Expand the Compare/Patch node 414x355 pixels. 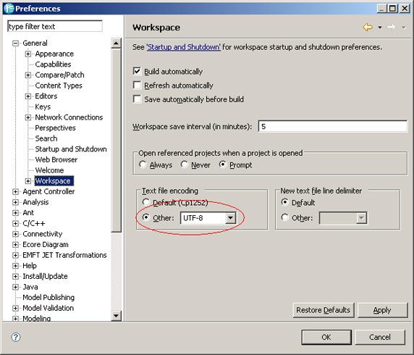coord(28,75)
